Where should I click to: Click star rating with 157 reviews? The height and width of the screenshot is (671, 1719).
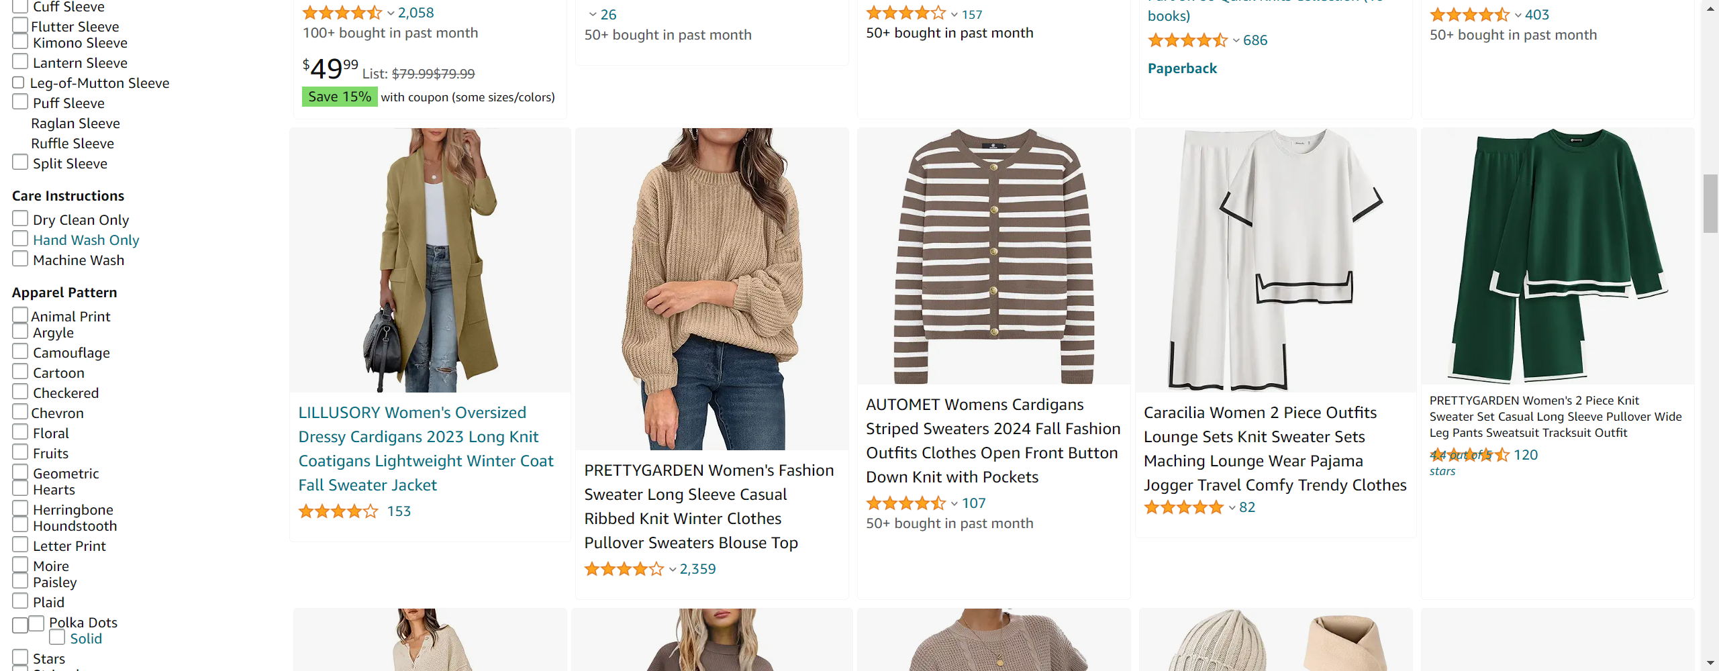[905, 13]
